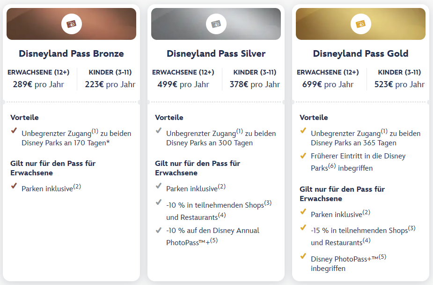Click gray checkmark beside 300 Tagen access

point(159,130)
